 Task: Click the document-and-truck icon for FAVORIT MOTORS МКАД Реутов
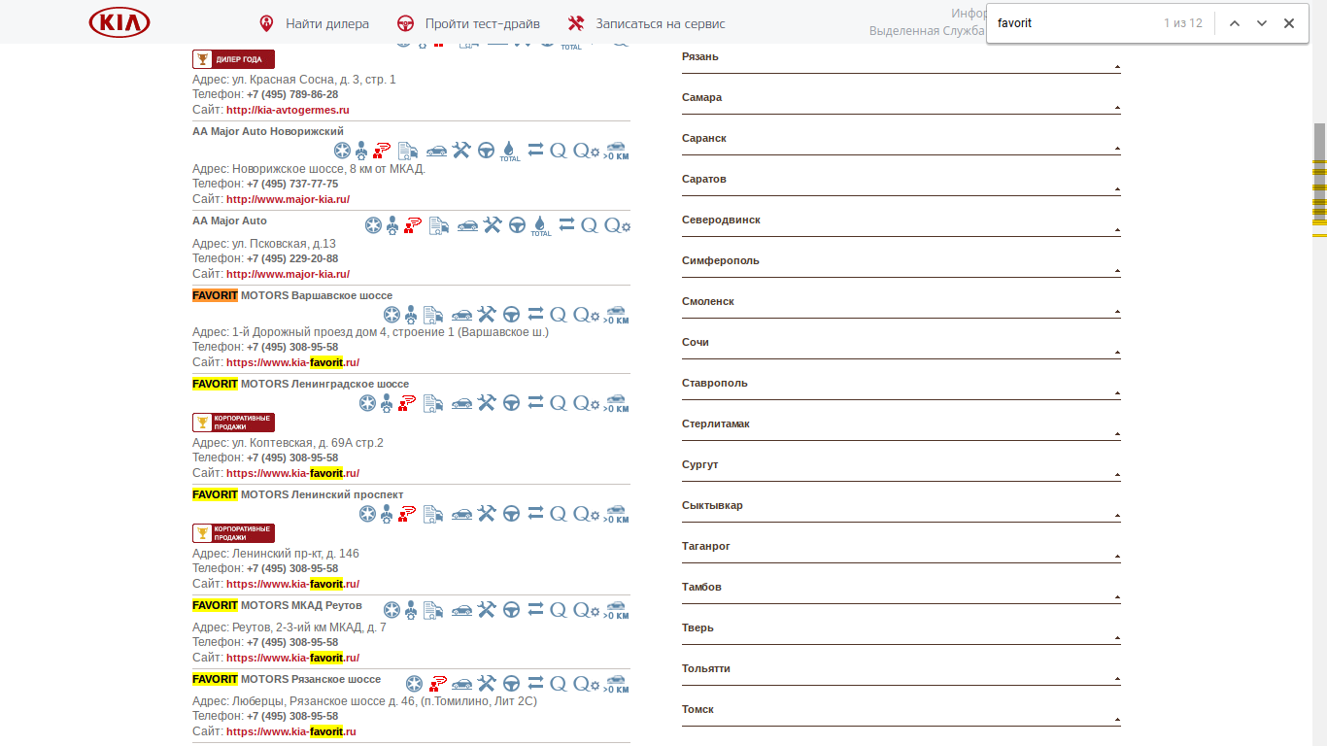click(433, 610)
